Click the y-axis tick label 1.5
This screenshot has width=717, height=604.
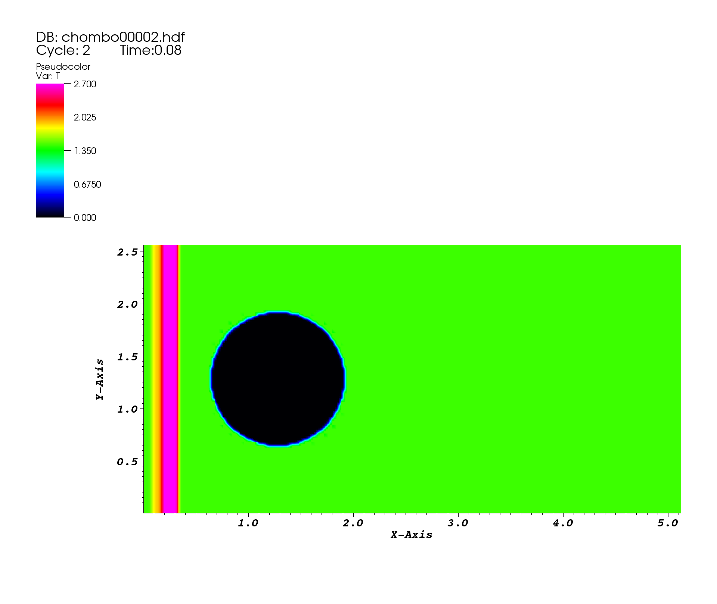coord(127,357)
